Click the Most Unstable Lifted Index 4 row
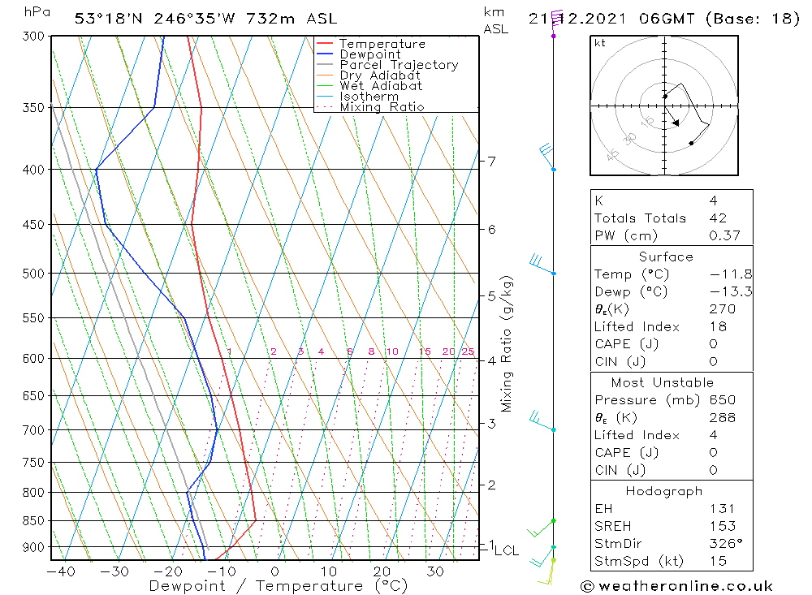Screen dimensions: 812x595 [x=672, y=435]
